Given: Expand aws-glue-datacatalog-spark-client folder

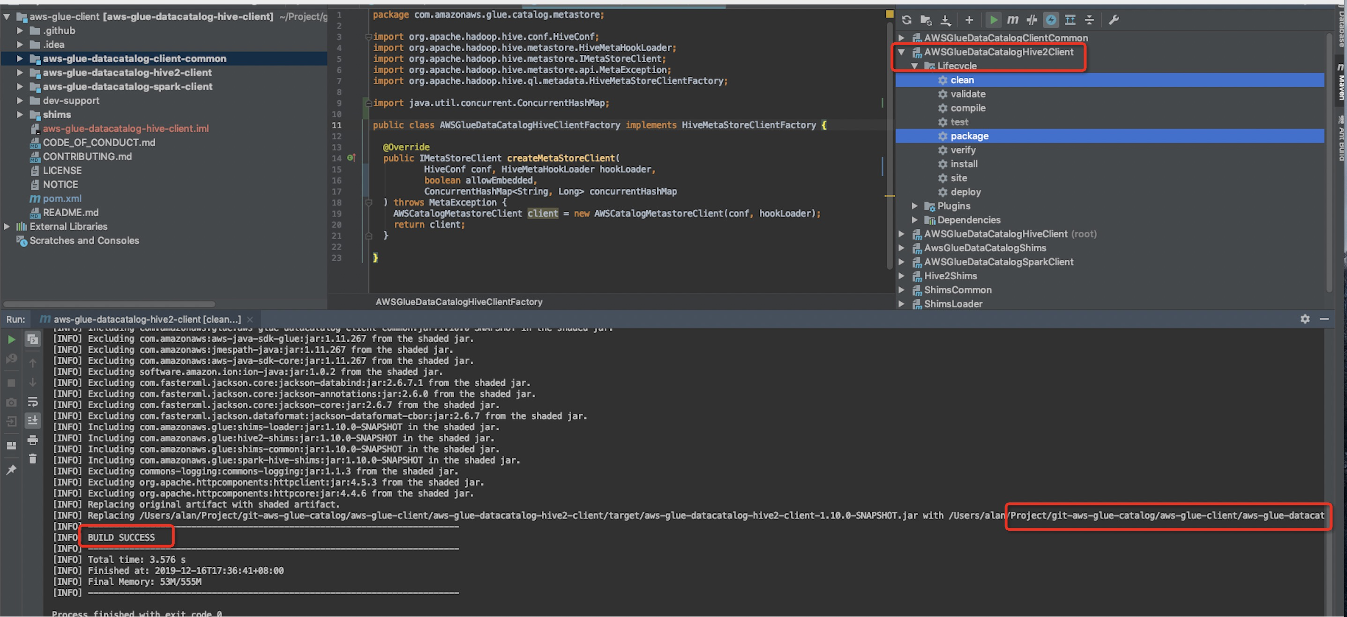Looking at the screenshot, I should coord(19,86).
